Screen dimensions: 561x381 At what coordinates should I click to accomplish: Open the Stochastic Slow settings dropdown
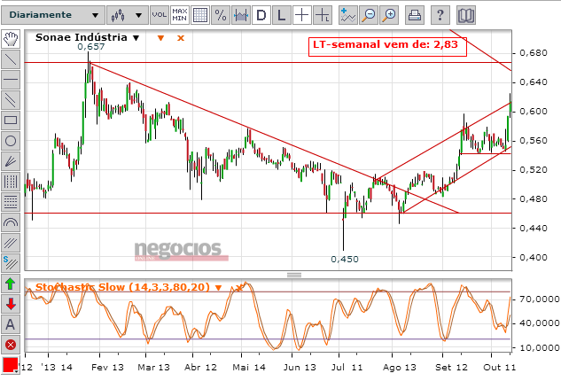(x=218, y=287)
